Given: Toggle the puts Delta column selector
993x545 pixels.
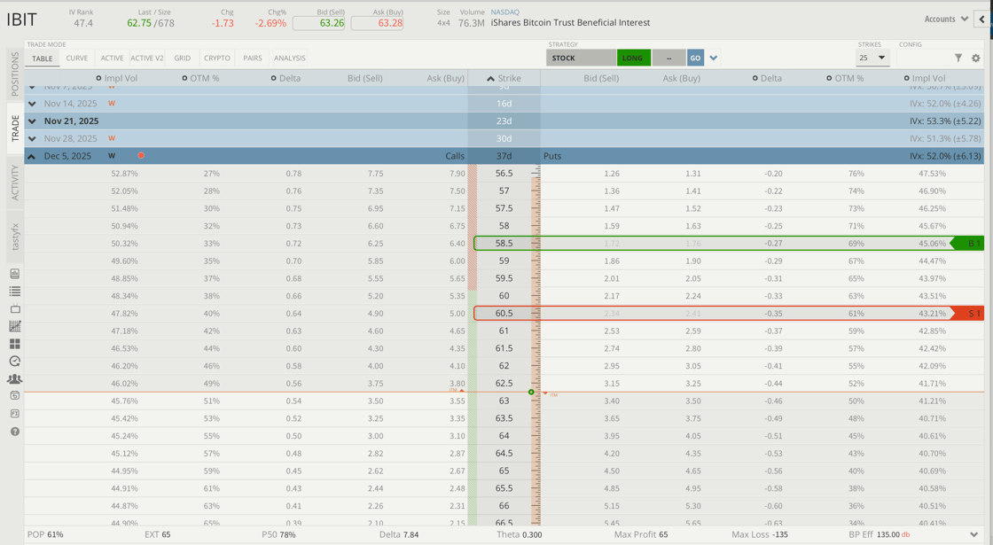Looking at the screenshot, I should click(x=755, y=78).
